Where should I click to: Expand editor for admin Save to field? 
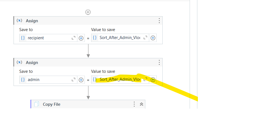(74, 80)
